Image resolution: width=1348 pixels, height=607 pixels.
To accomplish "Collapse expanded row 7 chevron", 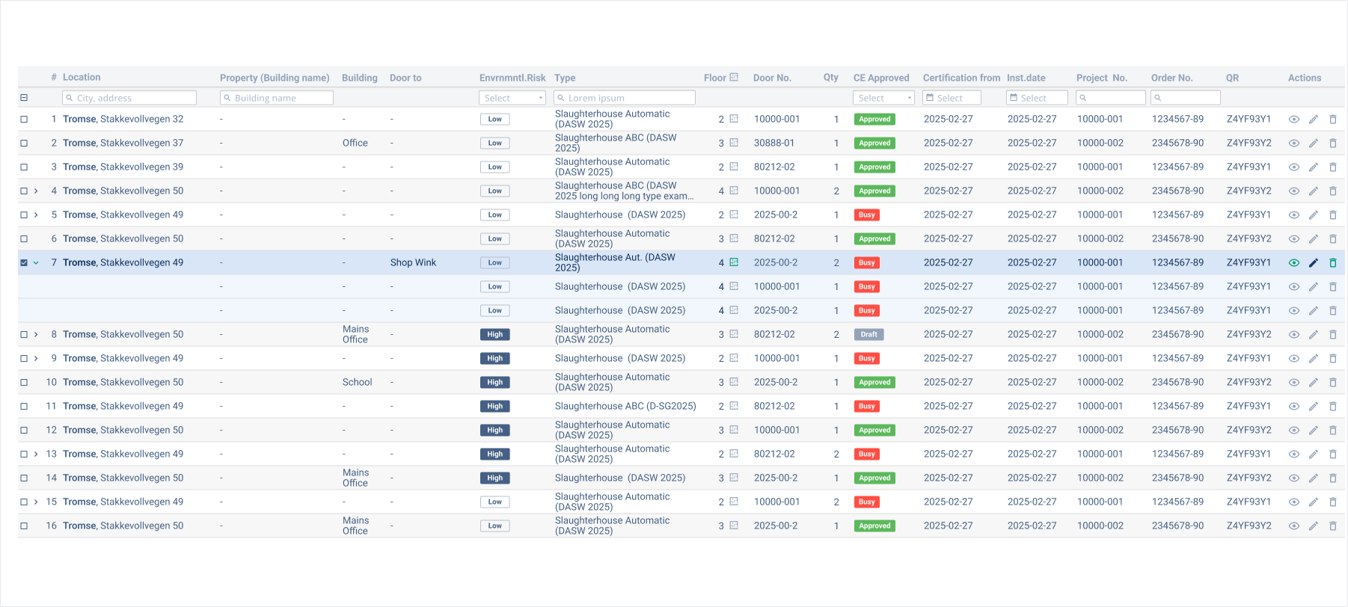I will click(x=36, y=262).
